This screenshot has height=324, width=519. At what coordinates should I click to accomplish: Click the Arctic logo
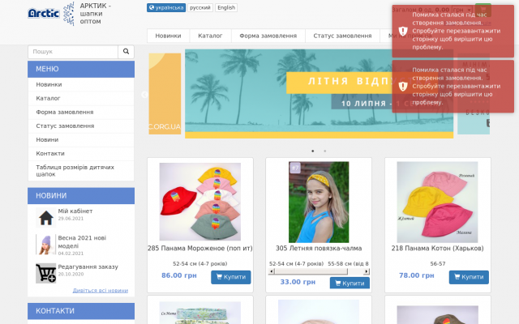point(44,13)
